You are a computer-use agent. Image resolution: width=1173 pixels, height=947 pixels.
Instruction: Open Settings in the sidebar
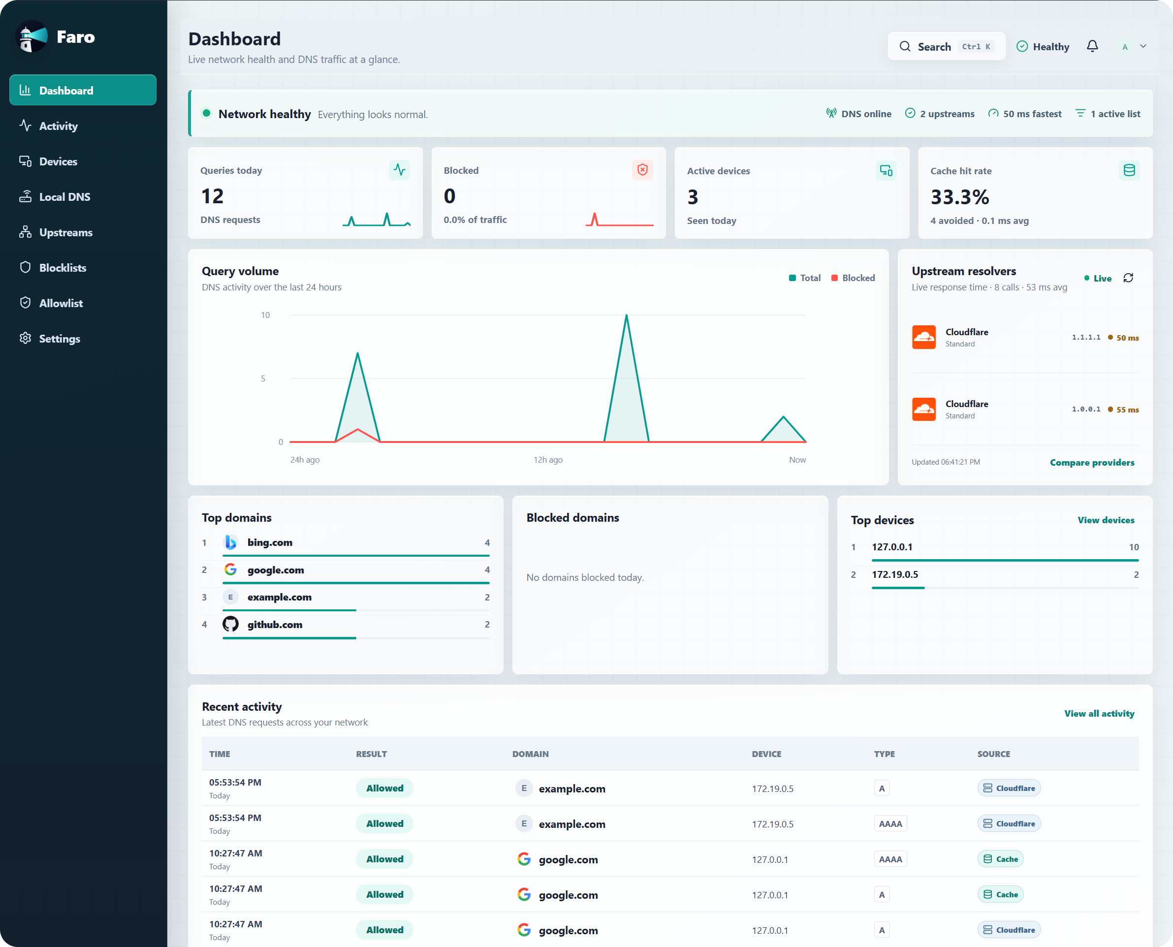83,338
